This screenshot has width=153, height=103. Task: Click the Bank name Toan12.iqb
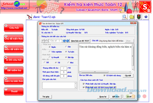pos(48,17)
